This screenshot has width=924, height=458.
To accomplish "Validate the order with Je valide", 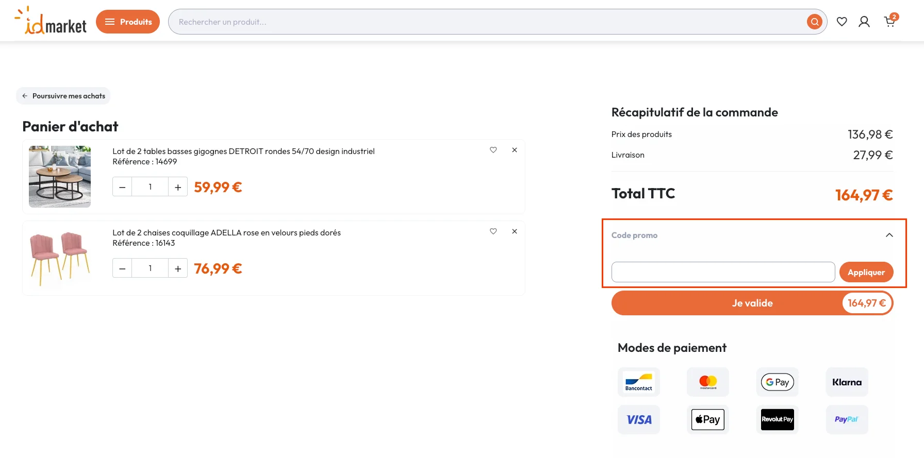I will point(752,303).
